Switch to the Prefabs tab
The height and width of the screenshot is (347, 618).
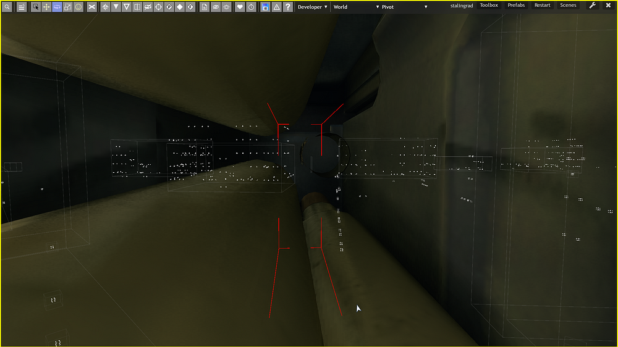coord(516,6)
